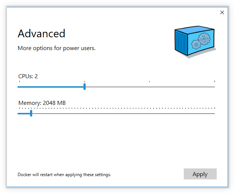235x194 pixels.
Task: Click the blue Docker container icon
Action: pyautogui.click(x=194, y=41)
